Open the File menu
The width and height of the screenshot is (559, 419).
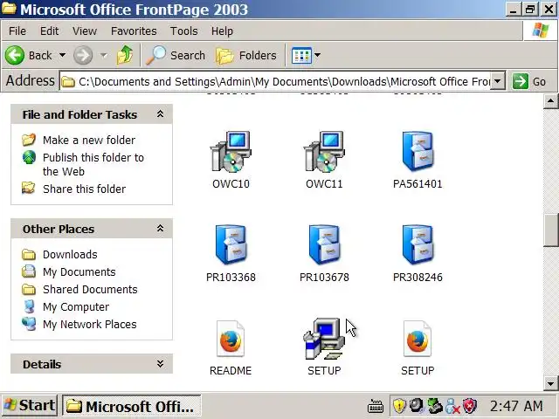point(17,31)
